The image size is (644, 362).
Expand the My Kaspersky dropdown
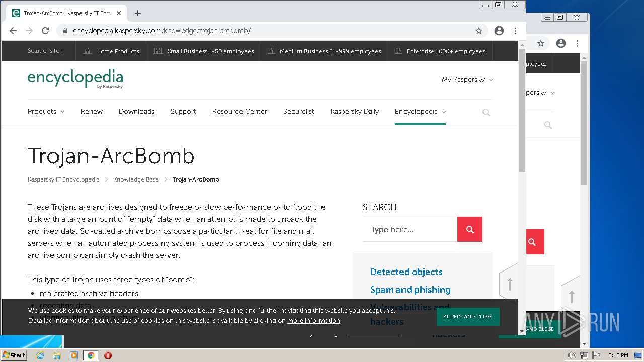(x=467, y=79)
